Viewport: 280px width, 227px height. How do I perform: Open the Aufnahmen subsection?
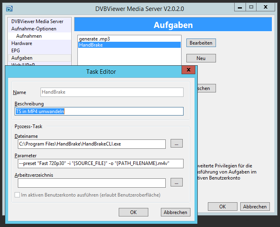(29, 36)
